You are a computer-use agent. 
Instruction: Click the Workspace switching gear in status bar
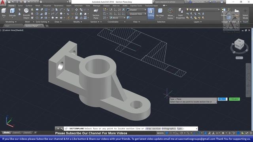pyautogui.click(x=223, y=133)
